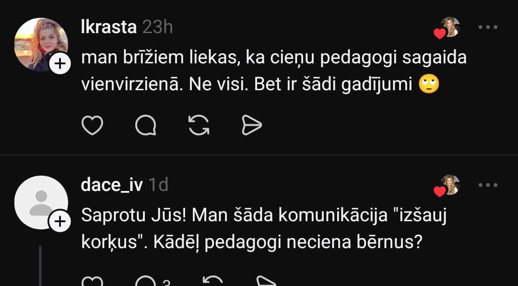View replies to dace_iv's comment via bubble icon
Viewport: 518px width, 286px height.
pos(145,281)
